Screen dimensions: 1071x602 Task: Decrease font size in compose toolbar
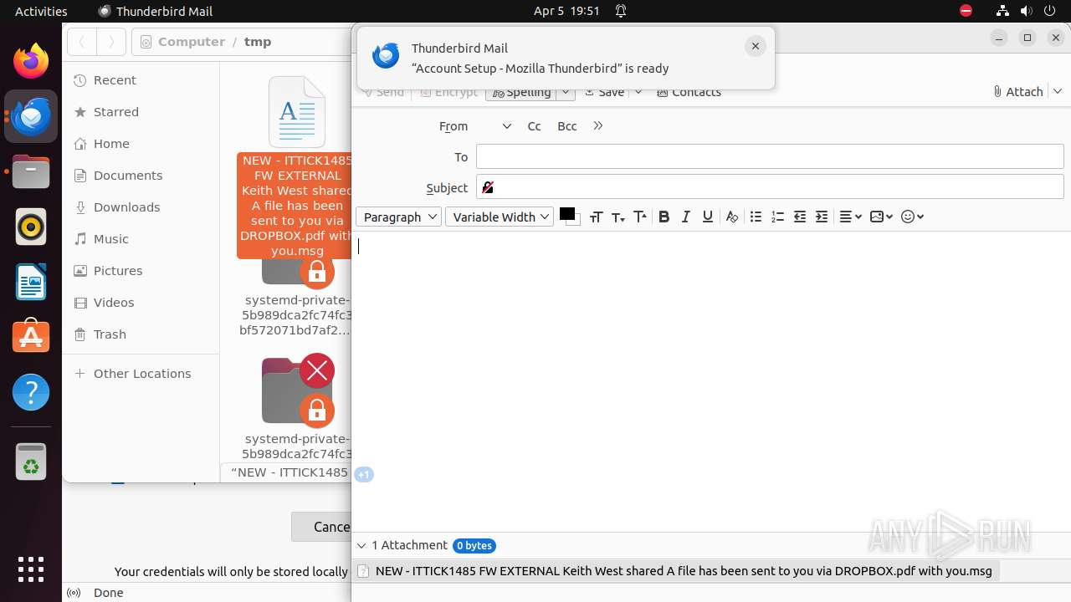(618, 217)
